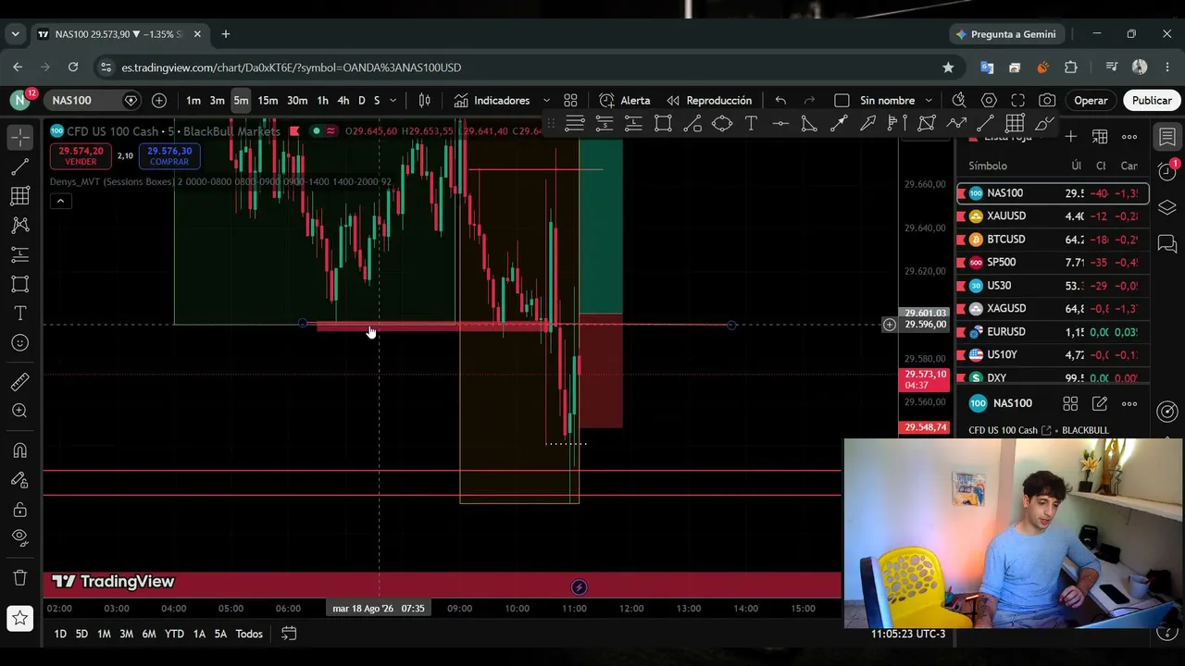This screenshot has width=1185, height=666.
Task: Select the EURUSD watchlist row
Action: tap(1053, 331)
